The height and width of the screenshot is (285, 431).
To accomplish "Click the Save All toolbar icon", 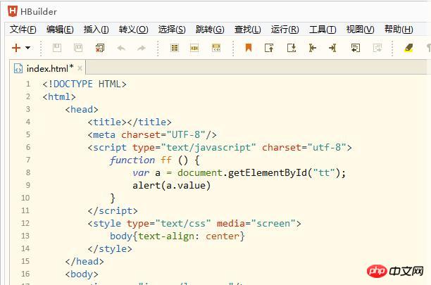I will click(78, 48).
